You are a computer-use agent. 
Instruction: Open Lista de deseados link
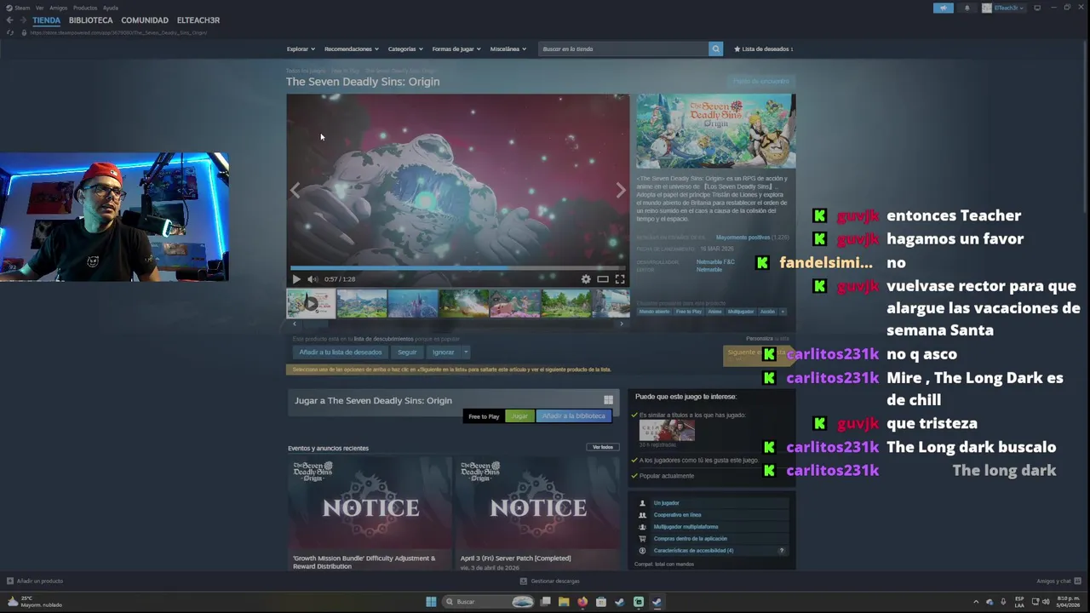click(x=764, y=49)
